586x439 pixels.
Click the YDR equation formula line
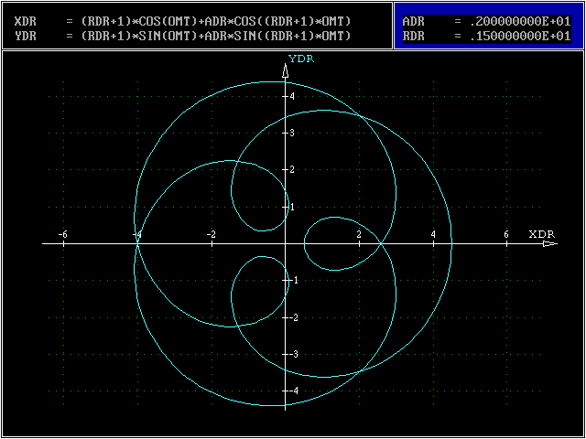183,35
